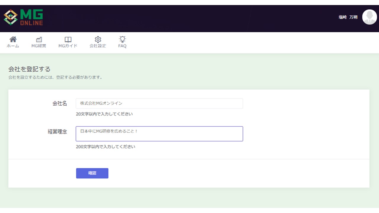Select the ホーム menu label
The height and width of the screenshot is (213, 379).
pos(13,46)
